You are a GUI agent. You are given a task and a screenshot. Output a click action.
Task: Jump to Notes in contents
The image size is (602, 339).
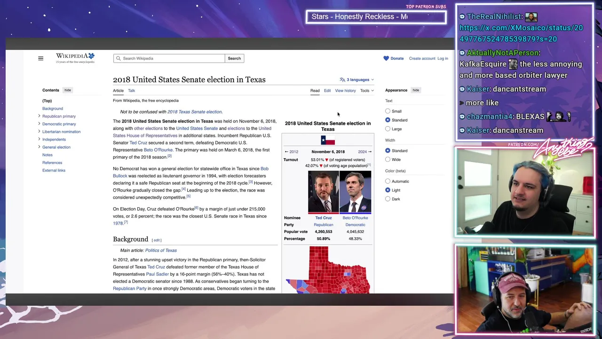pos(48,155)
